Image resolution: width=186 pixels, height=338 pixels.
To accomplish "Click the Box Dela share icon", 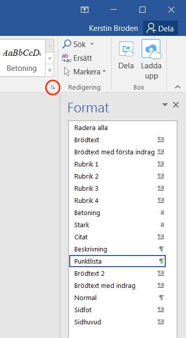I will click(x=126, y=55).
